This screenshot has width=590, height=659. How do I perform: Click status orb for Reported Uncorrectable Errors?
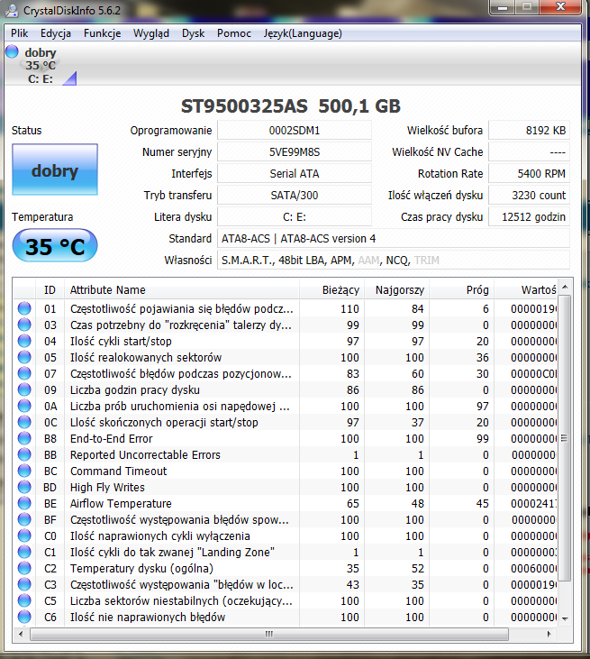[24, 454]
